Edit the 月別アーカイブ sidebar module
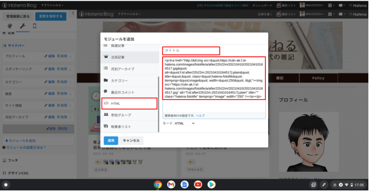This screenshot has height=192, width=370. (50, 117)
